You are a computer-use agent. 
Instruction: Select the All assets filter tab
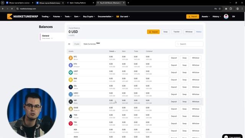point(69,44)
